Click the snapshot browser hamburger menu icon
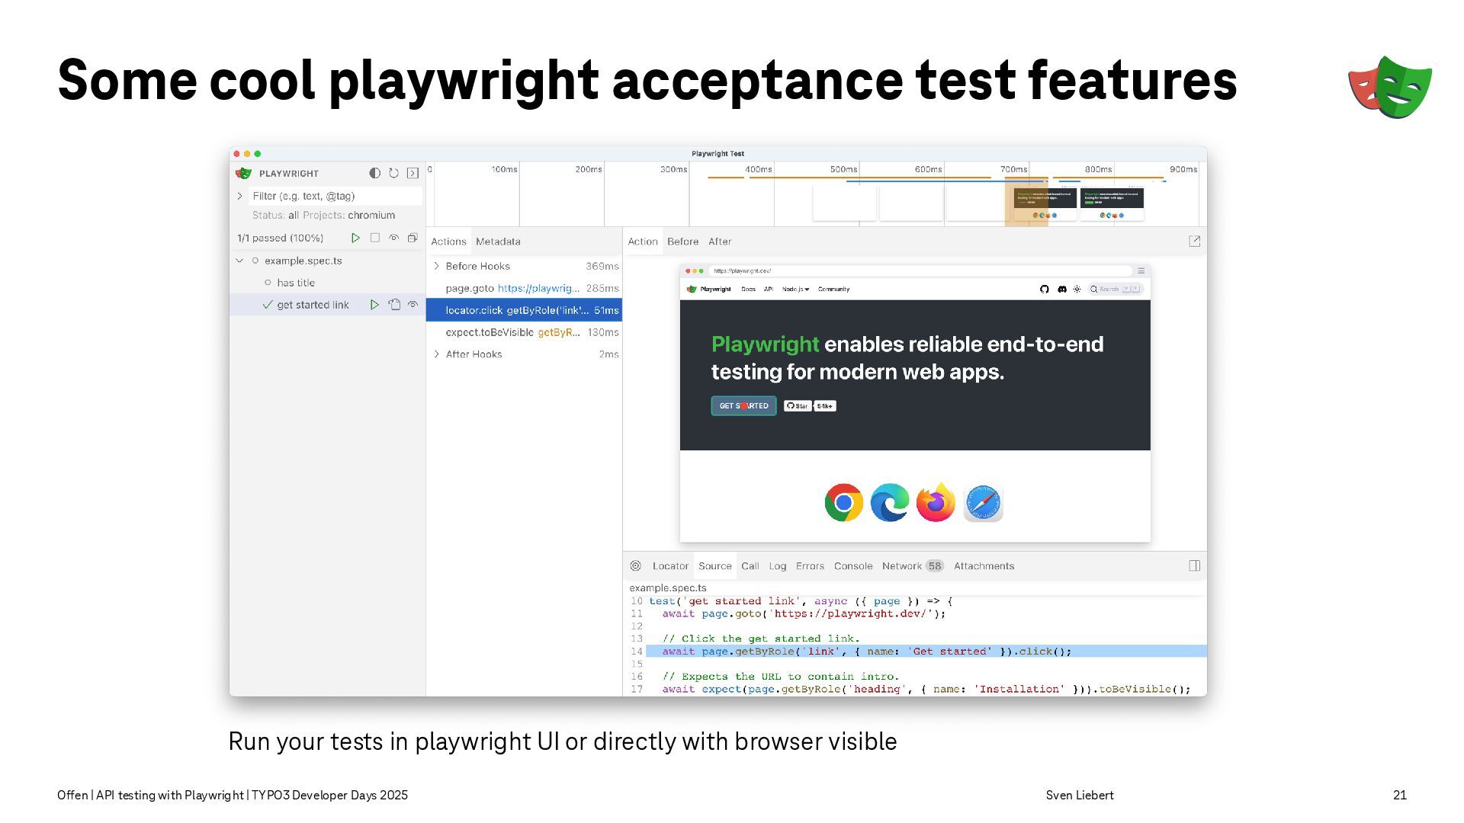This screenshot has height=823, width=1464. pos(1141,271)
